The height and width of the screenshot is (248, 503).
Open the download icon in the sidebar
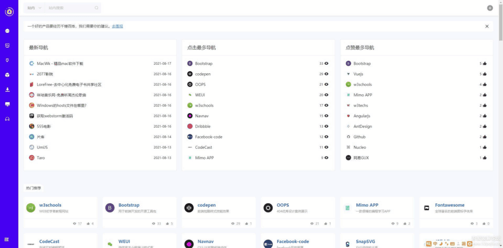(x=7, y=89)
